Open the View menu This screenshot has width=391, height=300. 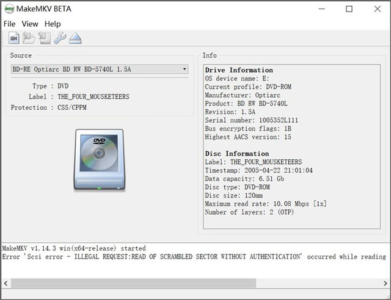click(x=30, y=24)
